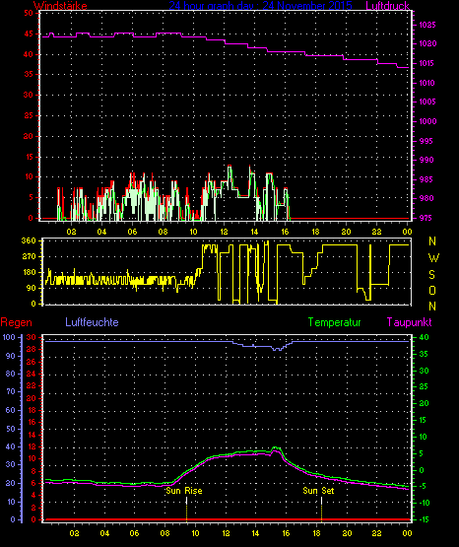
Task: Select the blue Luftfeuchte legend label
Action: [92, 322]
